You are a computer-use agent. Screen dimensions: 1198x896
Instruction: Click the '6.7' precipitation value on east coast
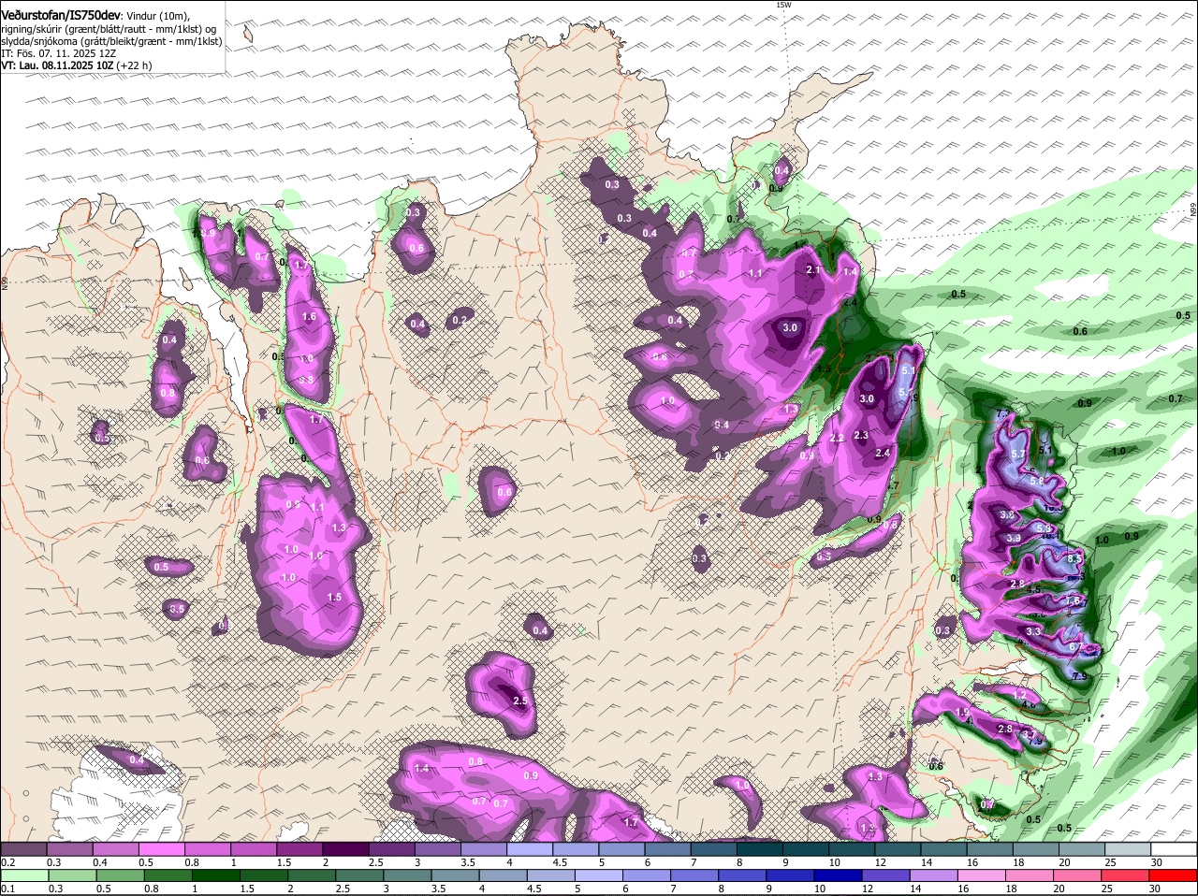(1075, 647)
